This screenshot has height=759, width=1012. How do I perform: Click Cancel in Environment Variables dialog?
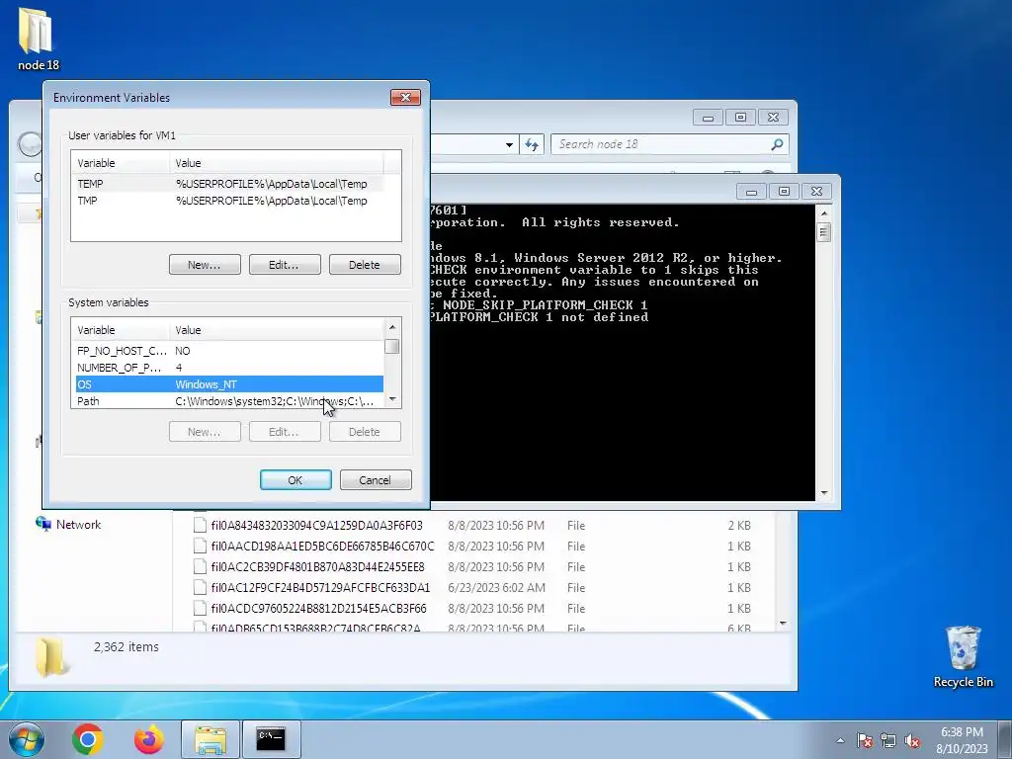(x=376, y=480)
